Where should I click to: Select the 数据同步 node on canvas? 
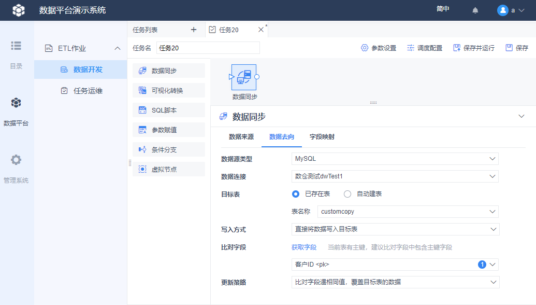tap(244, 77)
